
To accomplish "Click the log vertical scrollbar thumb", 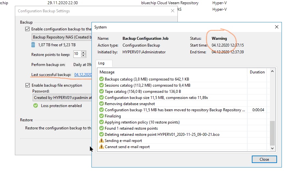I will click(x=272, y=133).
